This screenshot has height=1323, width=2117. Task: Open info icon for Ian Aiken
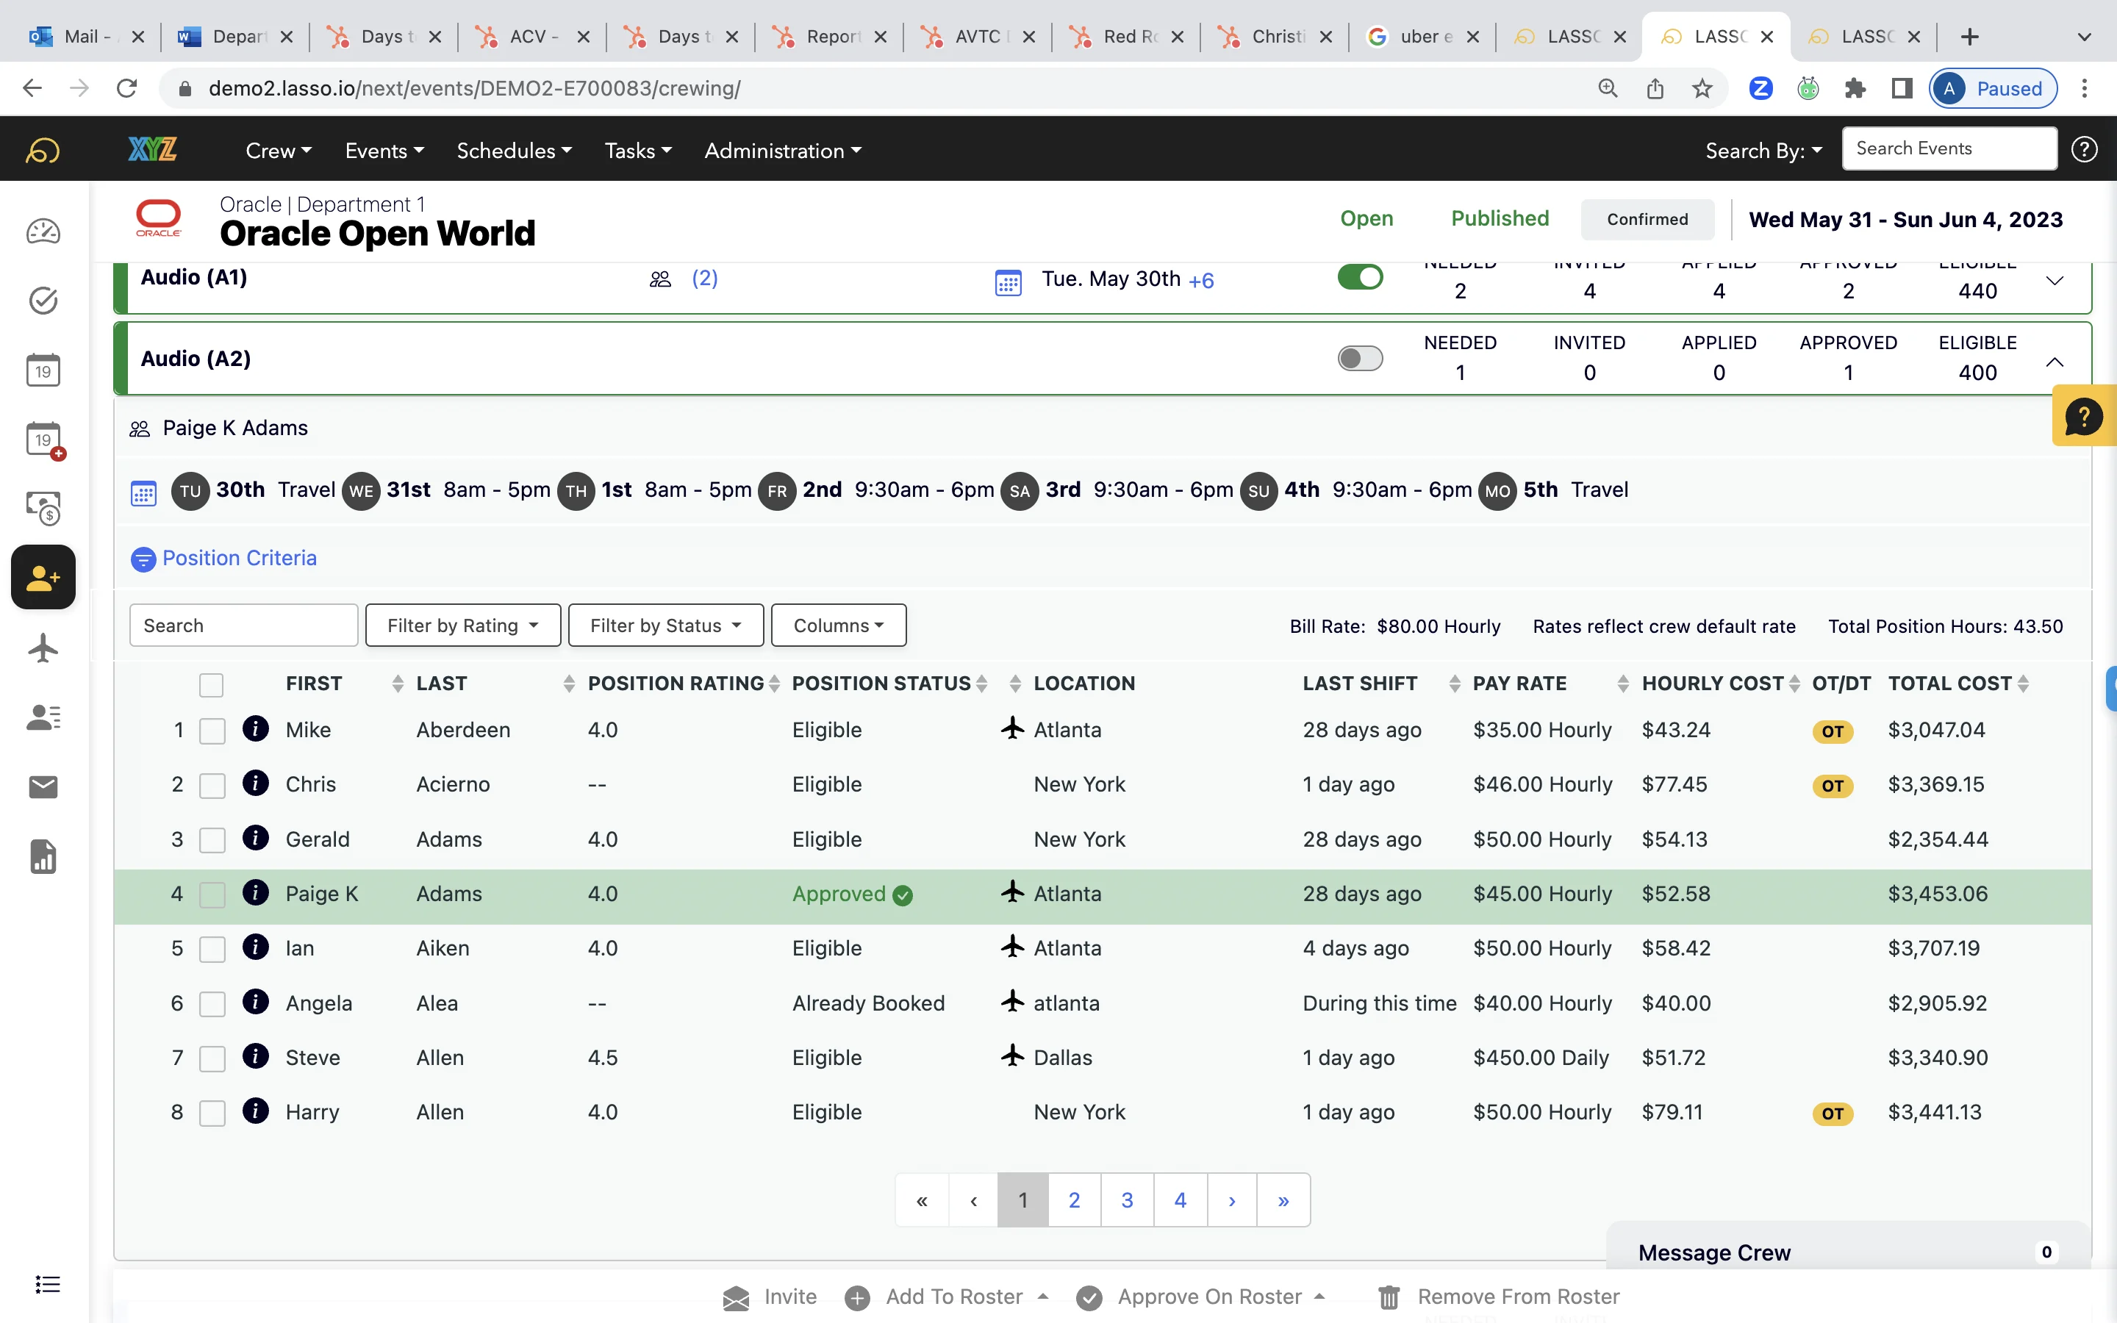tap(256, 946)
